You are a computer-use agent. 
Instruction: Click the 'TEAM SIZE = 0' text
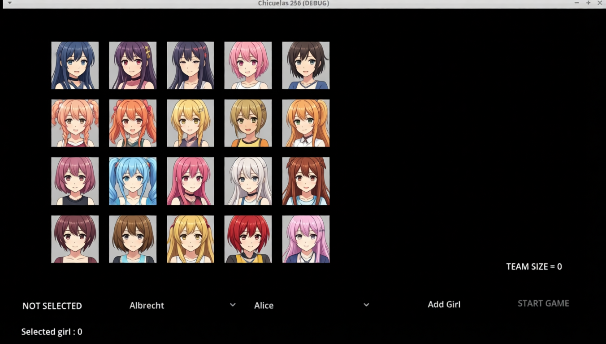pos(534,267)
